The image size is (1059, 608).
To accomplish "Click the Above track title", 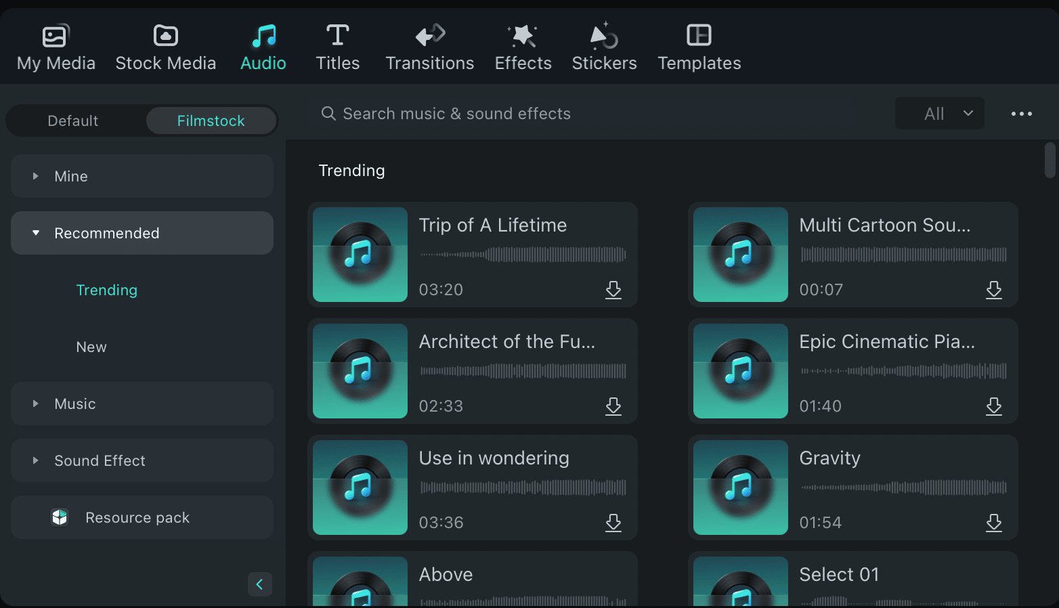I will coord(446,575).
